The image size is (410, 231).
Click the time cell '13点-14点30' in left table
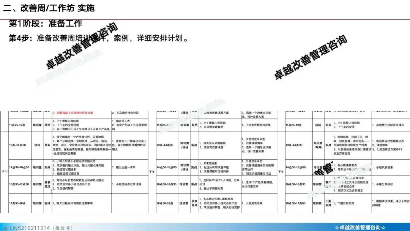[17, 145]
